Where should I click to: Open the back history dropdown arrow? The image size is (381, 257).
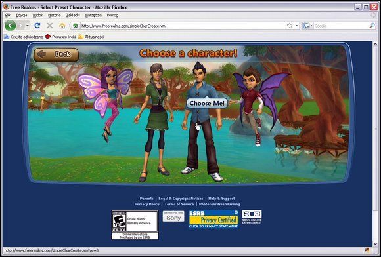pos(28,26)
